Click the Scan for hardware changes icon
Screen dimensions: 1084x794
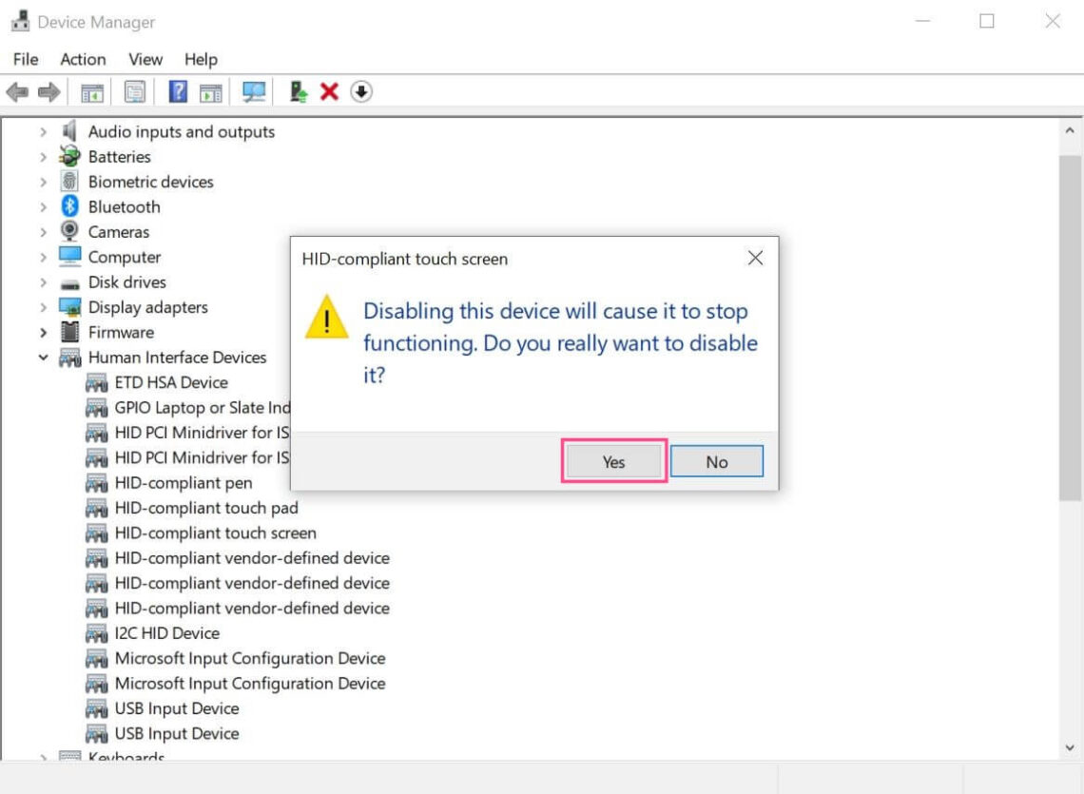(x=253, y=91)
